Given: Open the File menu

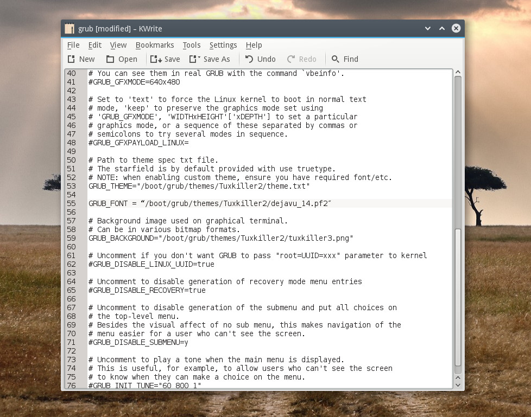Looking at the screenshot, I should click(73, 45).
